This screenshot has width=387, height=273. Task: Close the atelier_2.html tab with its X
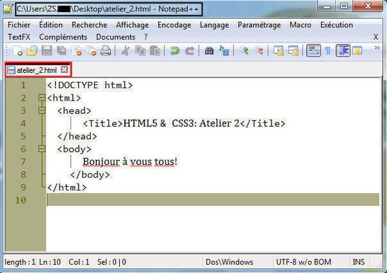point(64,70)
